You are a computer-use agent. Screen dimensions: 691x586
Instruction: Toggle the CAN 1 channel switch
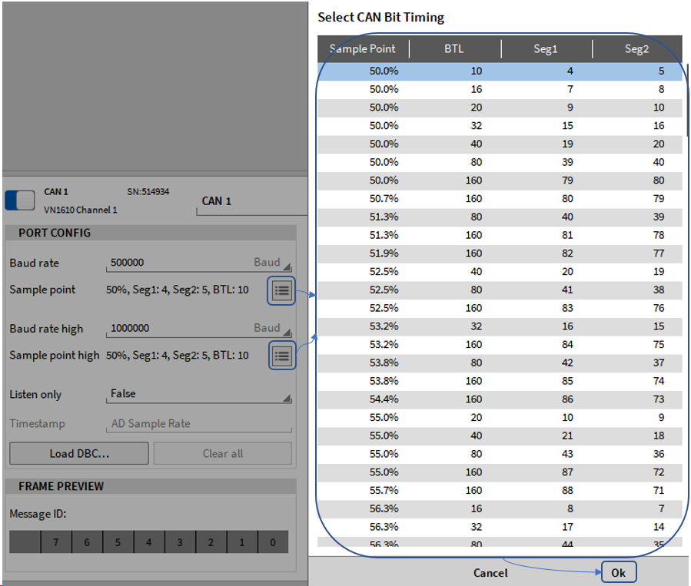click(20, 200)
